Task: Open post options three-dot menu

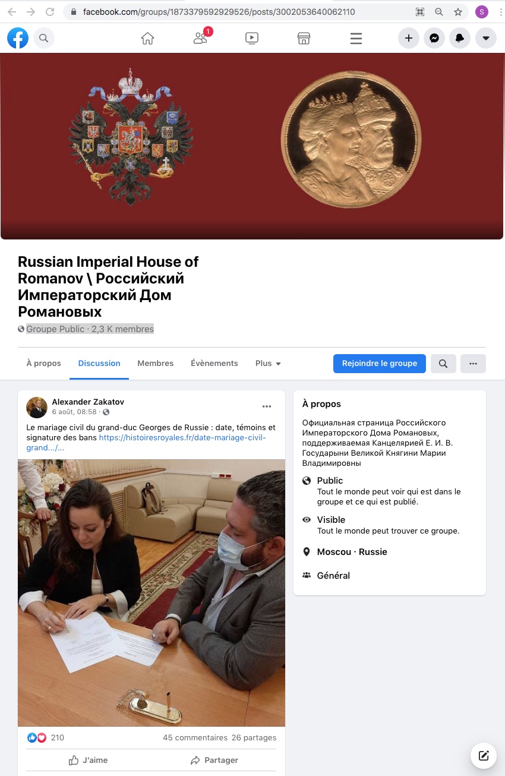Action: tap(267, 406)
